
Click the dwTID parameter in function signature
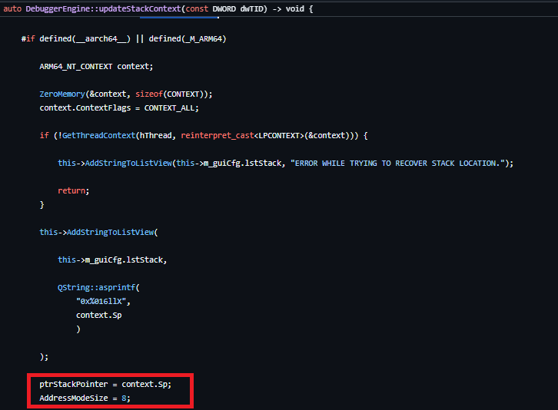coord(251,9)
